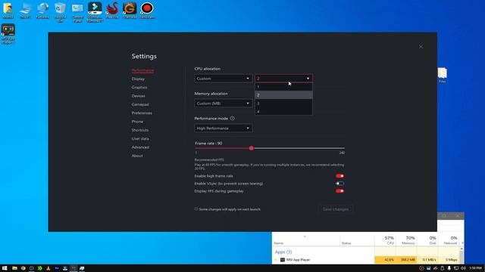Click the Performance mode info icon
Viewport: 485px width, 272px height.
coord(233,119)
